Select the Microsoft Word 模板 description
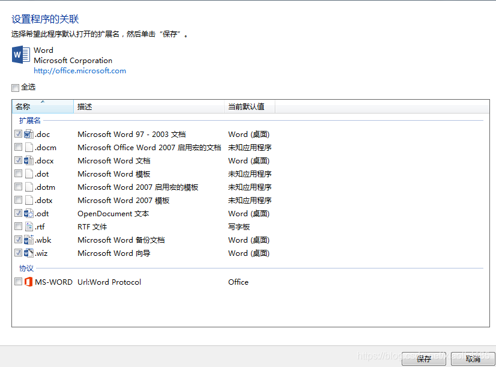496x367 pixels. click(x=114, y=174)
